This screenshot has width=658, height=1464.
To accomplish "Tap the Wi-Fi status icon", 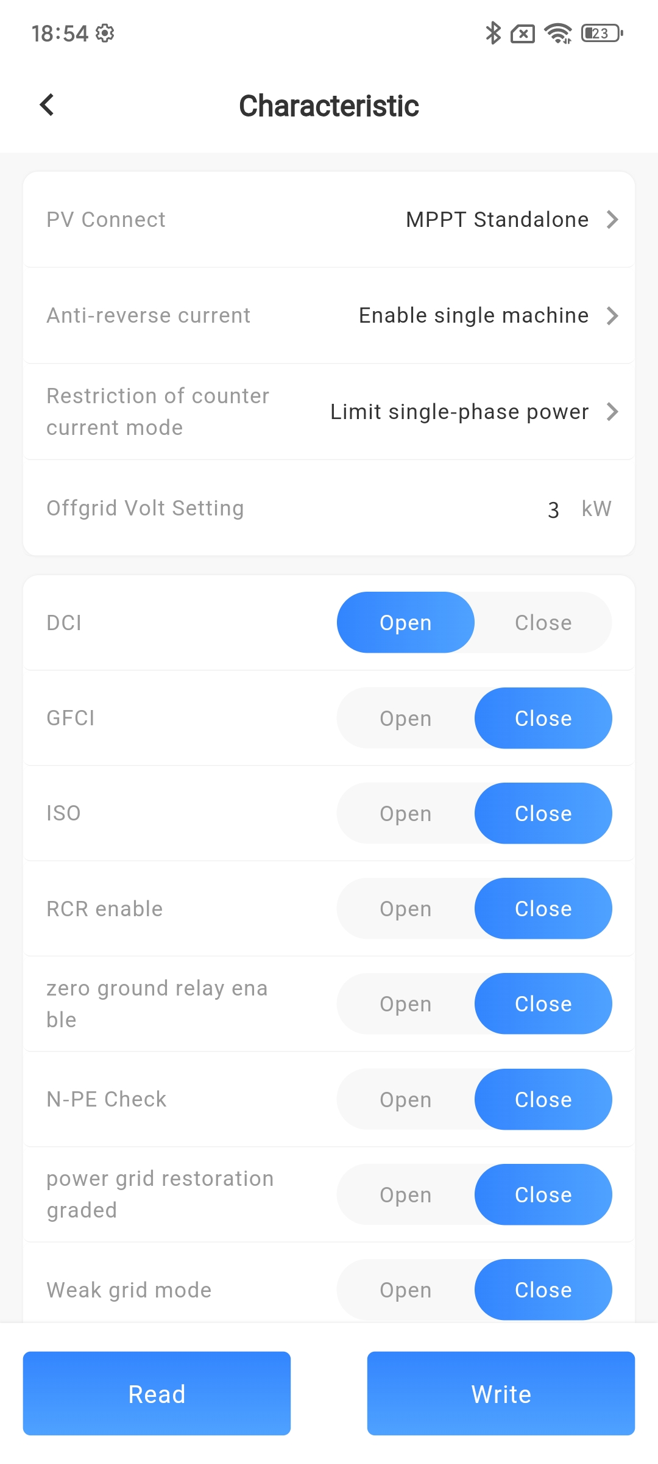I will tap(557, 33).
